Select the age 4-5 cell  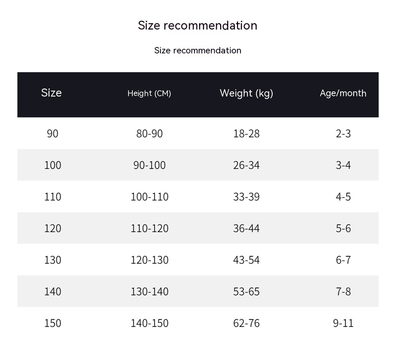click(343, 197)
